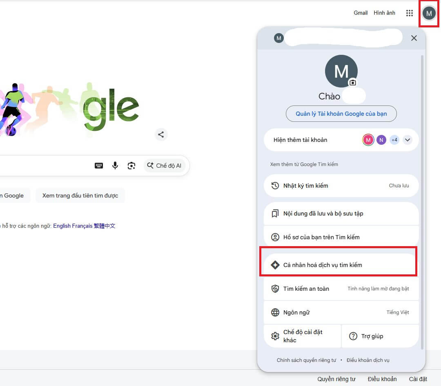Image resolution: width=441 pixels, height=386 pixels.
Task: Open Nội dung đã lưu và bộ sưu tập
Action: pos(341,213)
